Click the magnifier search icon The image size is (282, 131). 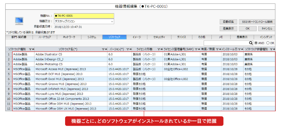coord(251,43)
